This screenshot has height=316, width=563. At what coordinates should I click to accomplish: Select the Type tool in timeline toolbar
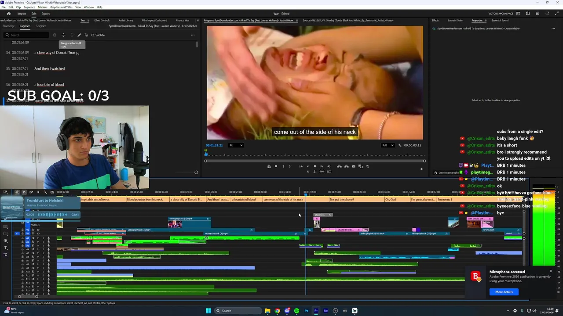[6, 248]
